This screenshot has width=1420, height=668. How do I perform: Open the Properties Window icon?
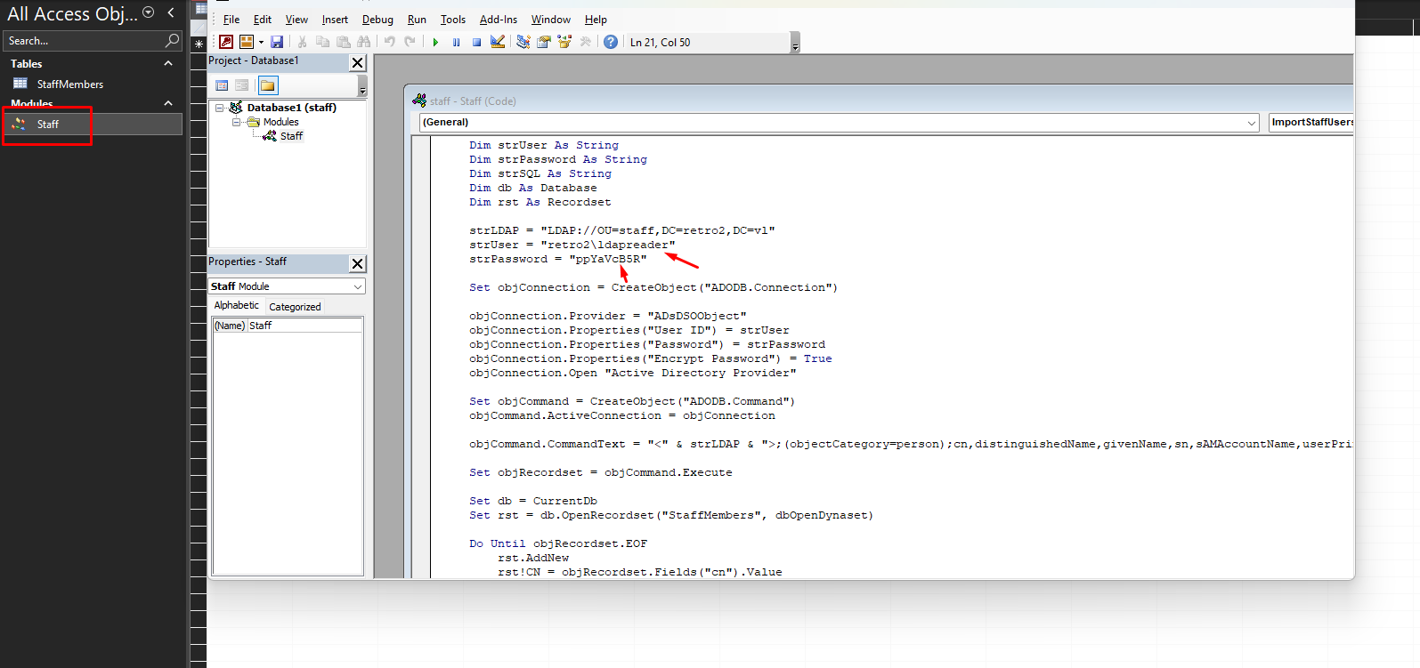(x=543, y=42)
